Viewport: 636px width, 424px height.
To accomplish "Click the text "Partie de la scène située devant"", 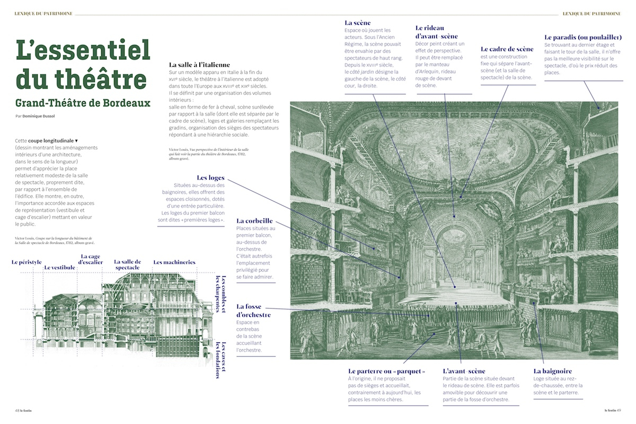I will [479, 378].
